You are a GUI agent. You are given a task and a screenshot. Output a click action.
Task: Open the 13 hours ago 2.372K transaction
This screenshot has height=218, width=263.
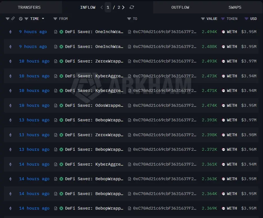[34, 149]
